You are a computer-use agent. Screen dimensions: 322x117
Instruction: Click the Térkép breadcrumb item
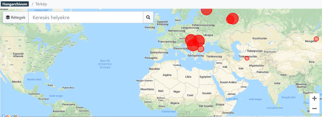click(x=41, y=4)
